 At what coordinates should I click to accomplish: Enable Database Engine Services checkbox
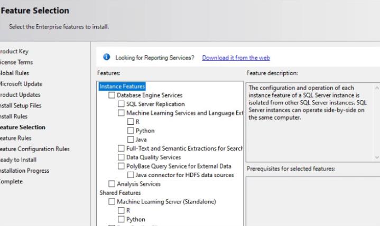(x=112, y=95)
